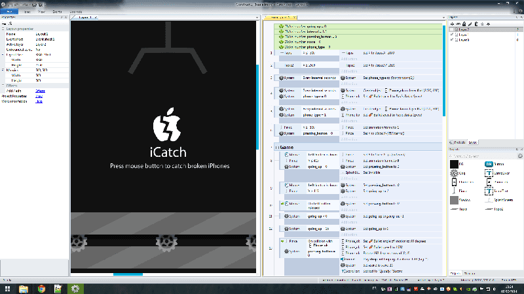524x294 pixels.
Task: Click the 'Press mouse button to catch' text object
Action: click(x=170, y=166)
